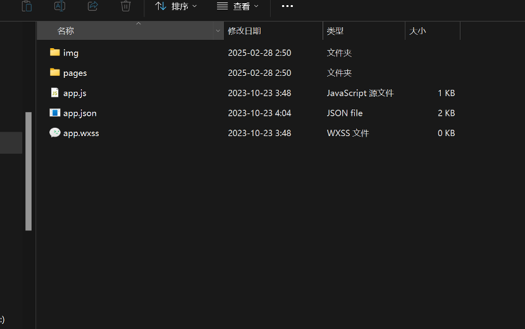Select the highlighted item in navigation pane

[11, 143]
